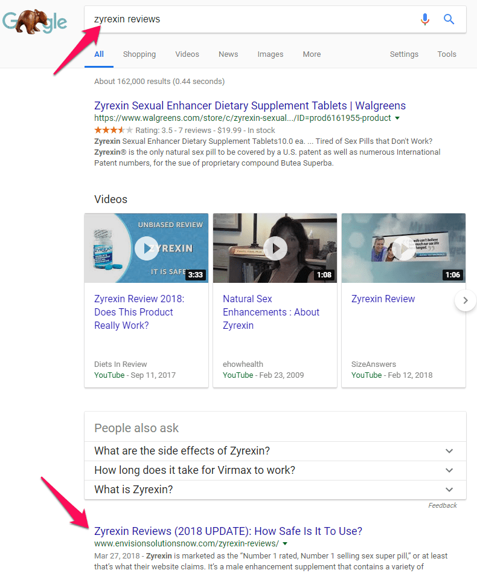Click the 'People also ask' heading
Image resolution: width=477 pixels, height=573 pixels.
(136, 429)
